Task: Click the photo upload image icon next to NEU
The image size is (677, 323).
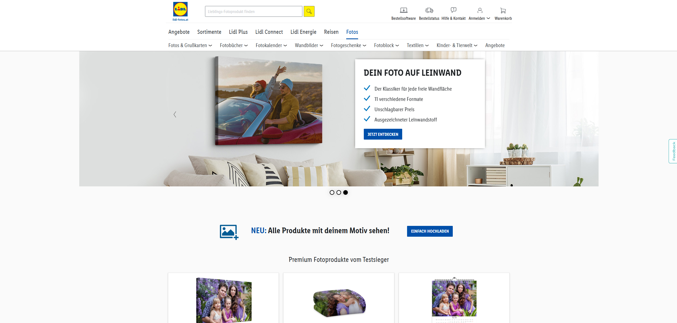Action: pyautogui.click(x=228, y=231)
